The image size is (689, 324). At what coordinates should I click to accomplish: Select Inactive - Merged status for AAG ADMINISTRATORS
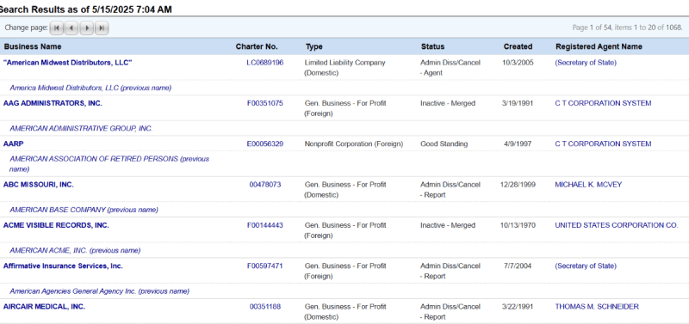(x=448, y=103)
